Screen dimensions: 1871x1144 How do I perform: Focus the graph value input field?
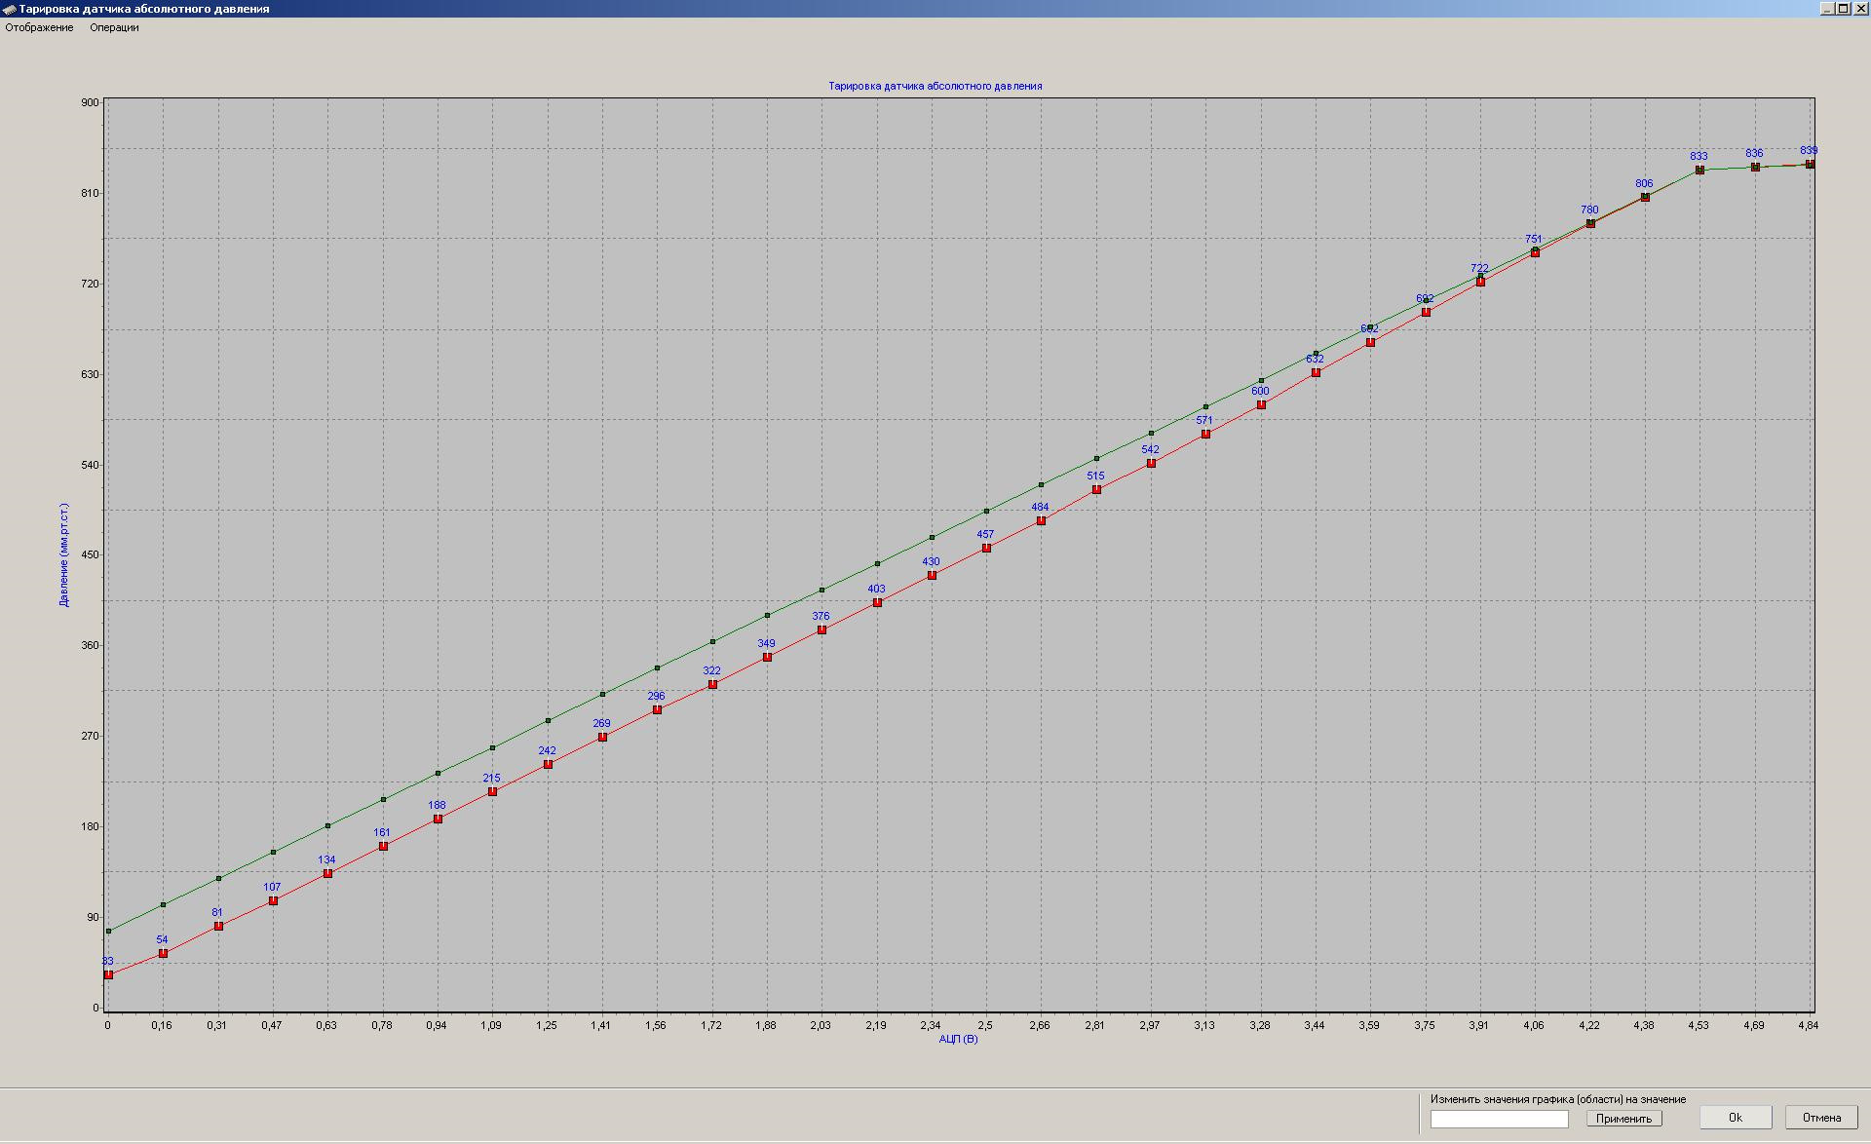coord(1499,1120)
